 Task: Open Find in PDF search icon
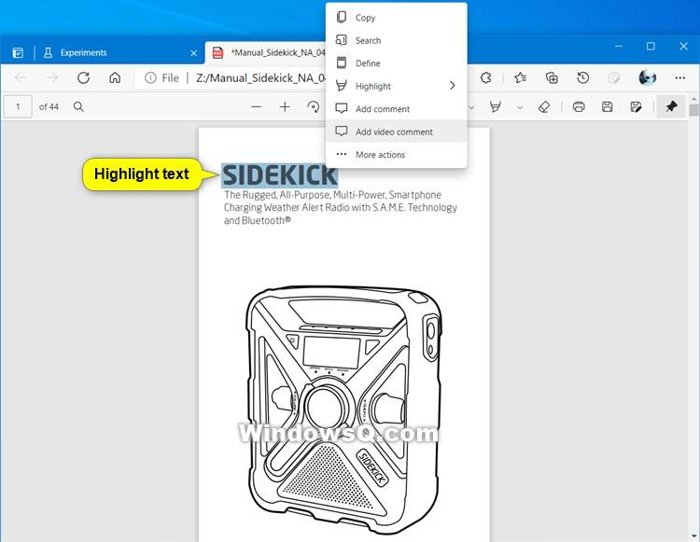(x=78, y=106)
